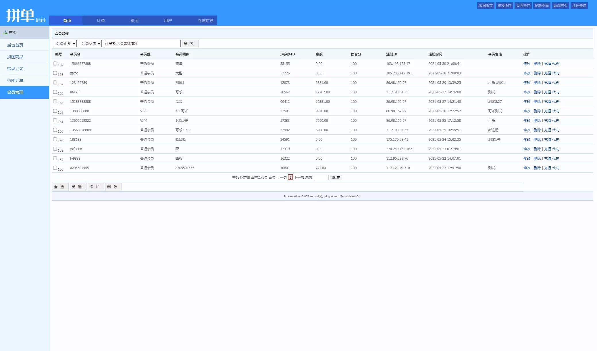Click the sitemap icon beside 首页 in sidebar
Screen dimensions: 597x351
[5, 33]
